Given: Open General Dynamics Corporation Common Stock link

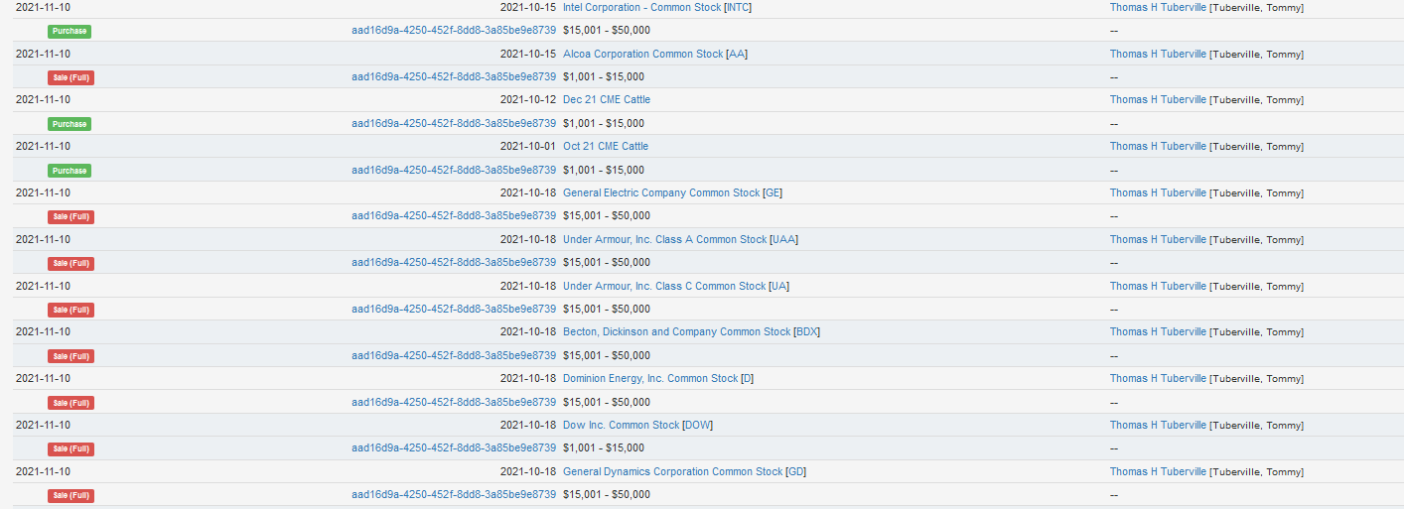Looking at the screenshot, I should (673, 471).
